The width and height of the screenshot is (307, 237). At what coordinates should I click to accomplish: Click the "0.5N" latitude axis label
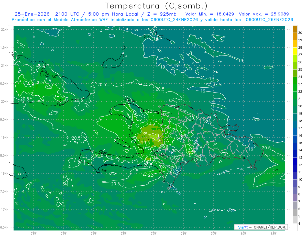tap(4, 84)
